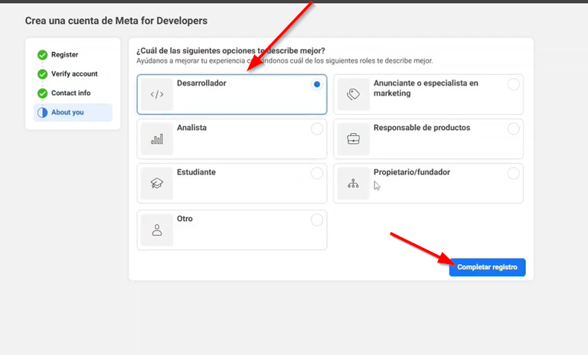Click the Completar registro button

click(487, 267)
